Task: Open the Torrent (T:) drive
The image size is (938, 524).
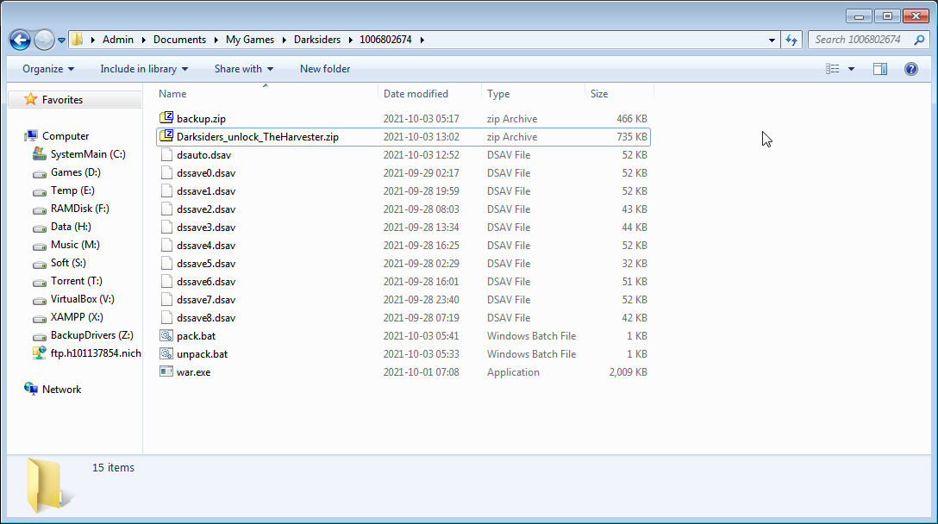Action: pyautogui.click(x=76, y=281)
